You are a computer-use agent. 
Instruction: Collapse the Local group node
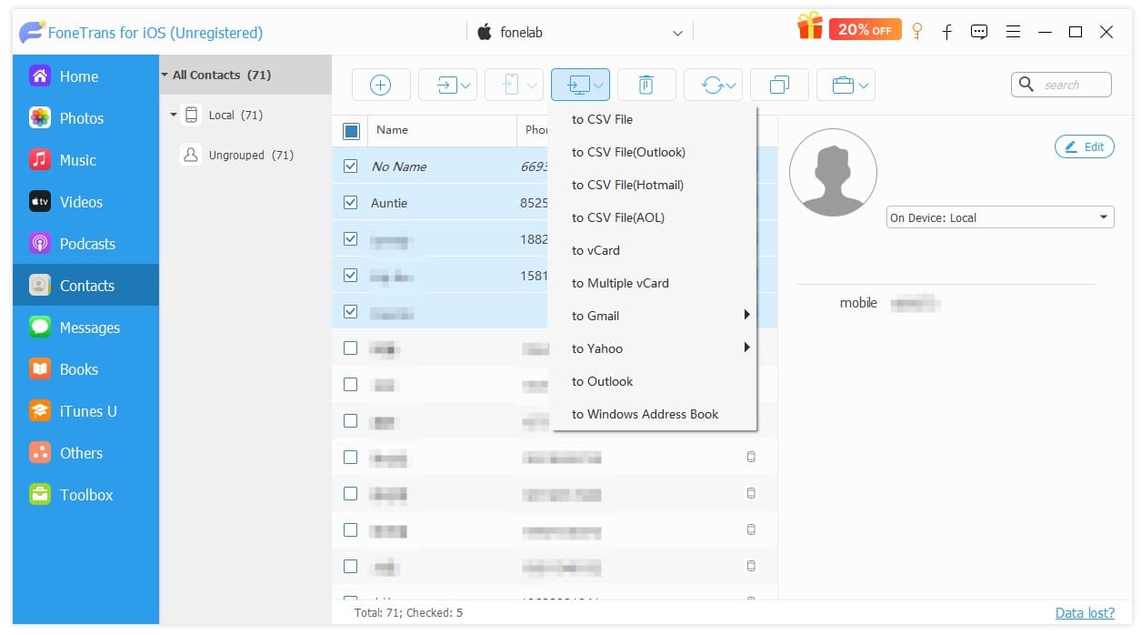174,116
